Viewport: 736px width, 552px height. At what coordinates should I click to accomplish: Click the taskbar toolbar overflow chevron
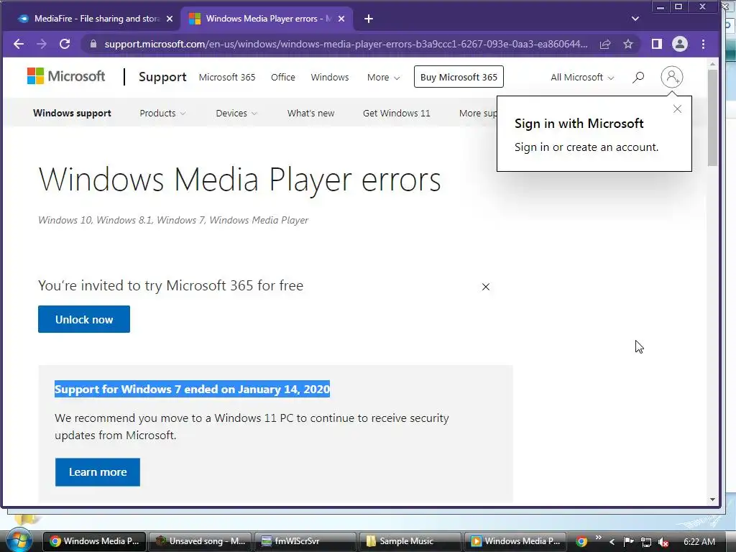click(x=599, y=536)
